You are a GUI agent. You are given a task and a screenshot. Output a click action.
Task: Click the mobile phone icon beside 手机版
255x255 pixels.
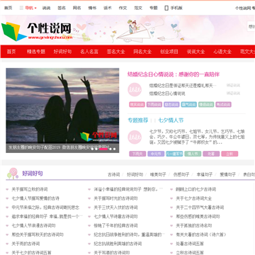(x=166, y=8)
